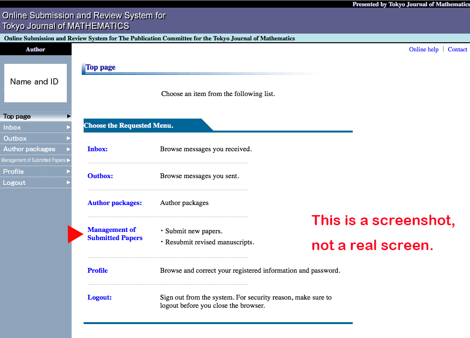Select Top page in the left sidebar
The width and height of the screenshot is (470, 338).
tap(36, 116)
